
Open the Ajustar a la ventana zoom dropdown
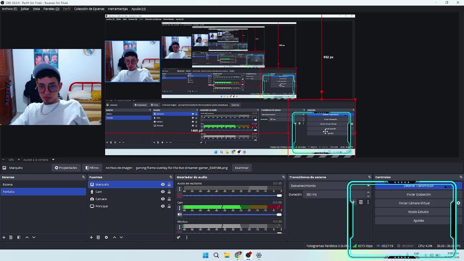(39, 159)
